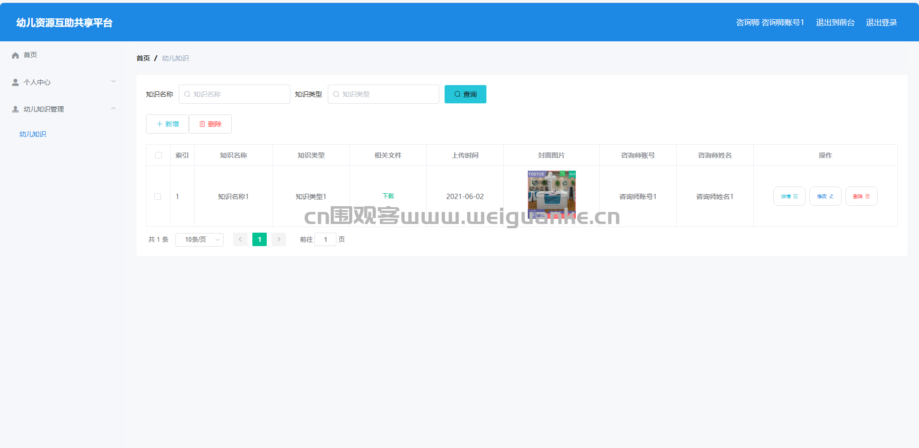Click the magnifier icon in the 知识类型 search field
Image resolution: width=919 pixels, height=448 pixels.
(x=336, y=94)
